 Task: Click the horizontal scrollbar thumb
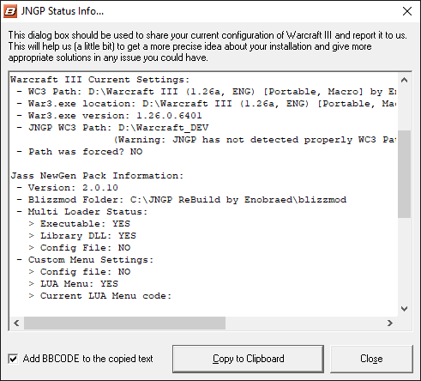[x=124, y=324]
